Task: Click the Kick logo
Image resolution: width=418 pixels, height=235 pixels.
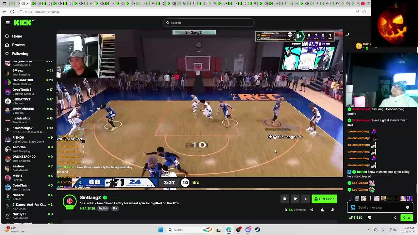Action: (x=24, y=23)
